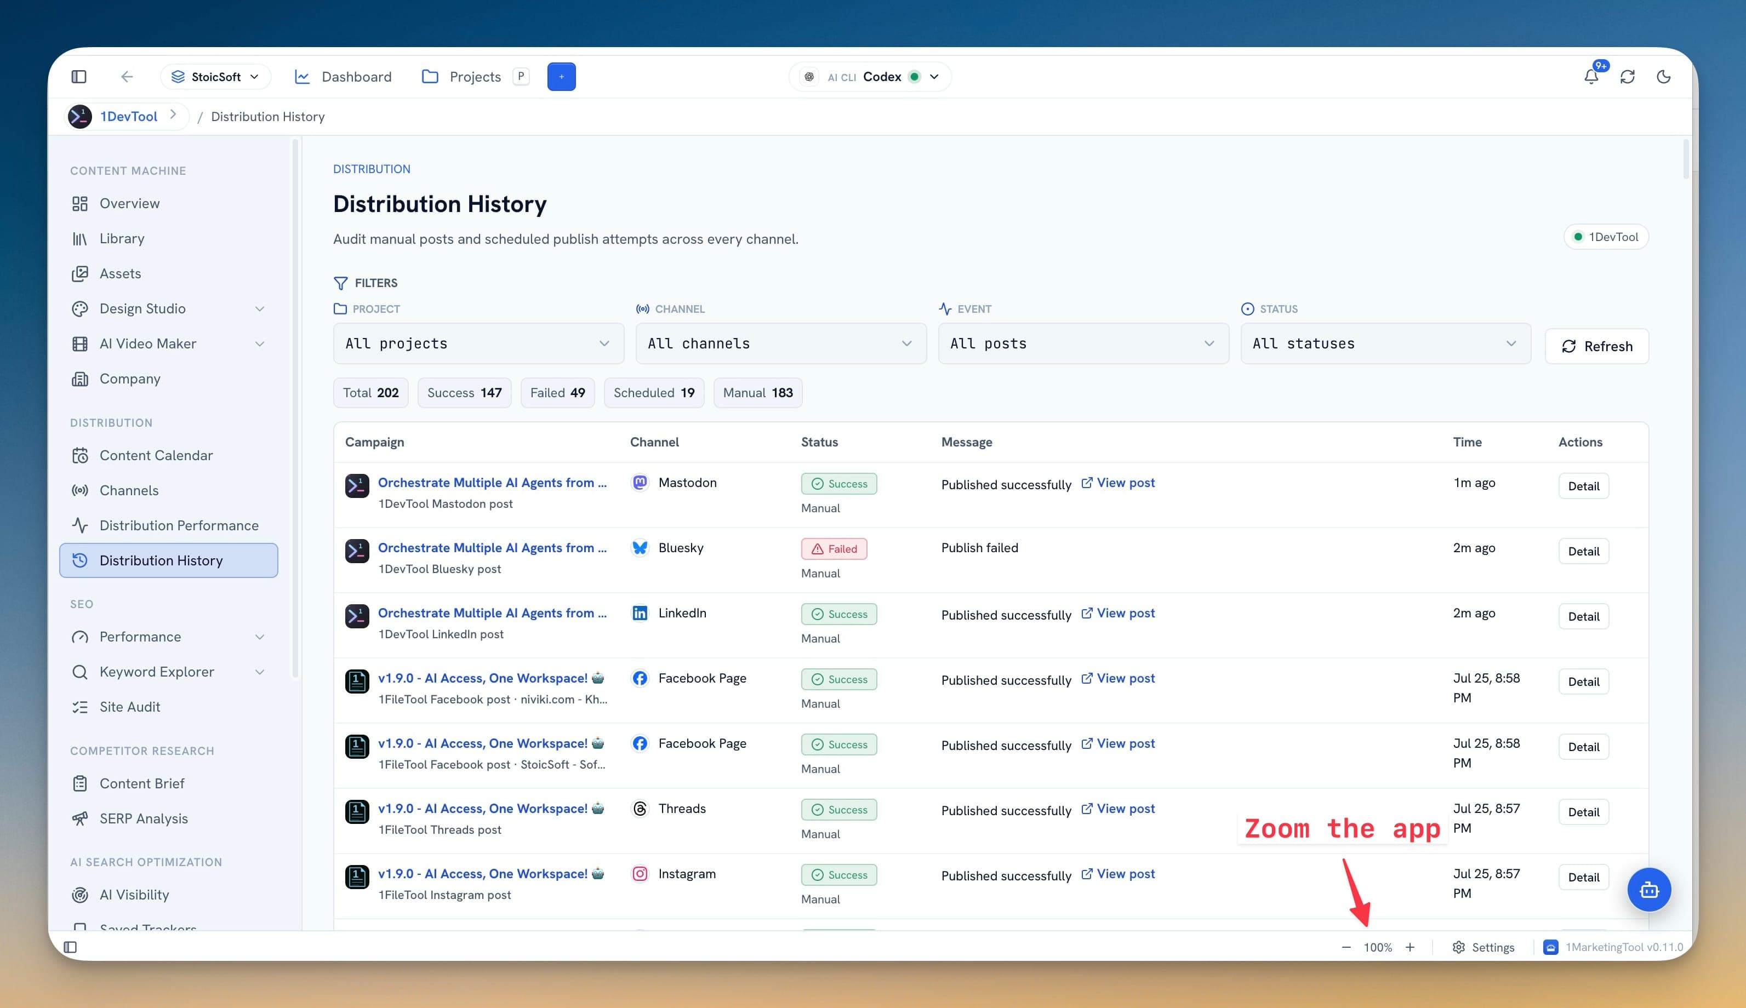1746x1008 pixels.
Task: Click the 1DevTool breadcrumb link
Action: 129,116
